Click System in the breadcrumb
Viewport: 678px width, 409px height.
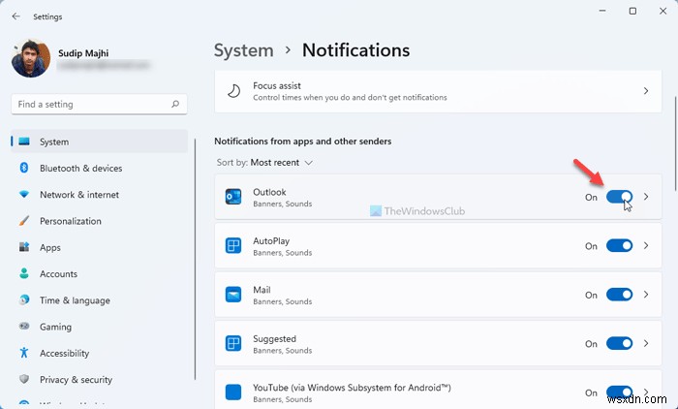tap(244, 50)
